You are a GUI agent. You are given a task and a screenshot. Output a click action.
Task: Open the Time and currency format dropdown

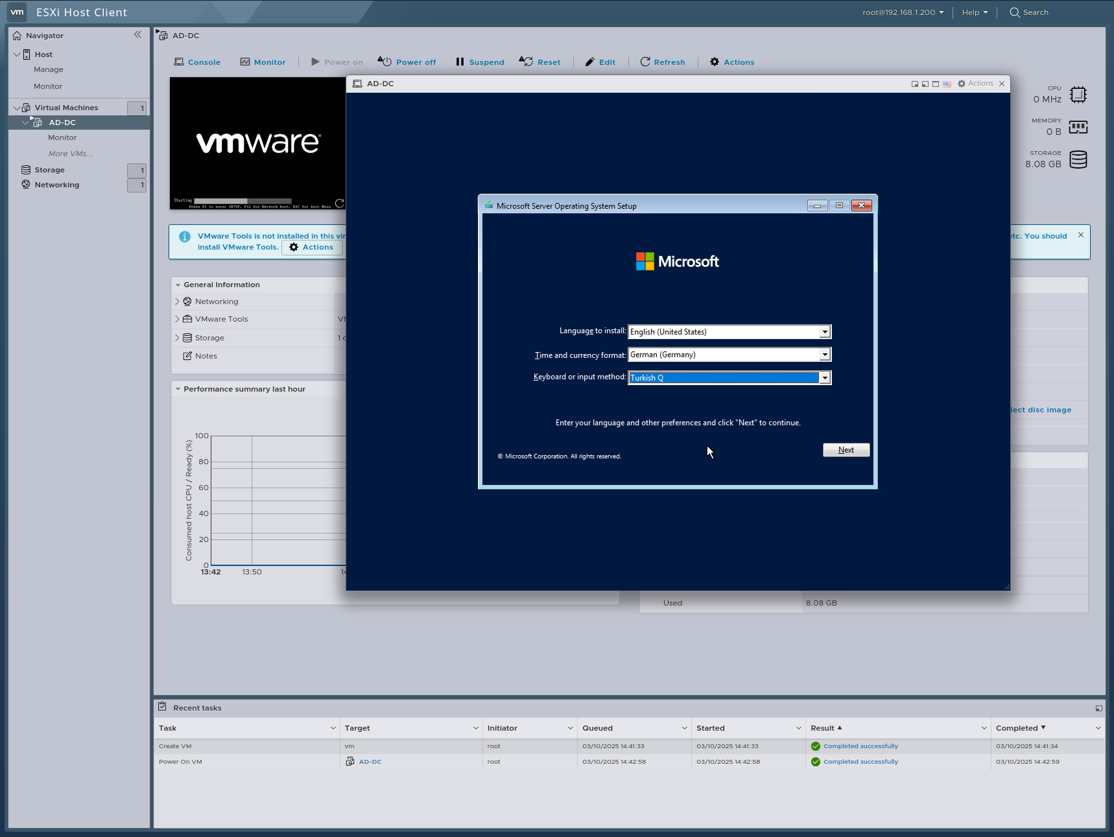(824, 354)
